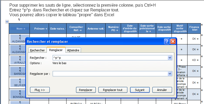The width and height of the screenshot is (204, 104).
Task: Click the BONNEAU name cell
Action: (18, 94)
